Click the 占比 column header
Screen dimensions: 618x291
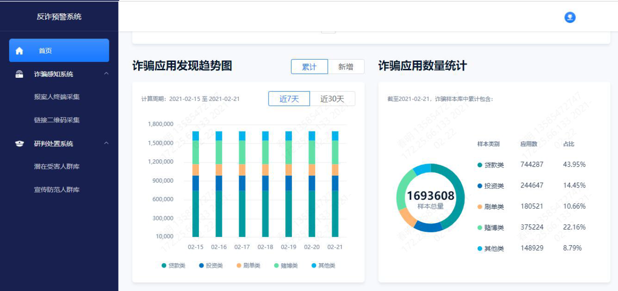coord(569,144)
